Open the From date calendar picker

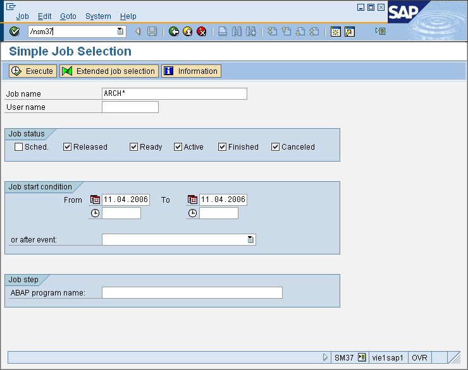point(95,200)
